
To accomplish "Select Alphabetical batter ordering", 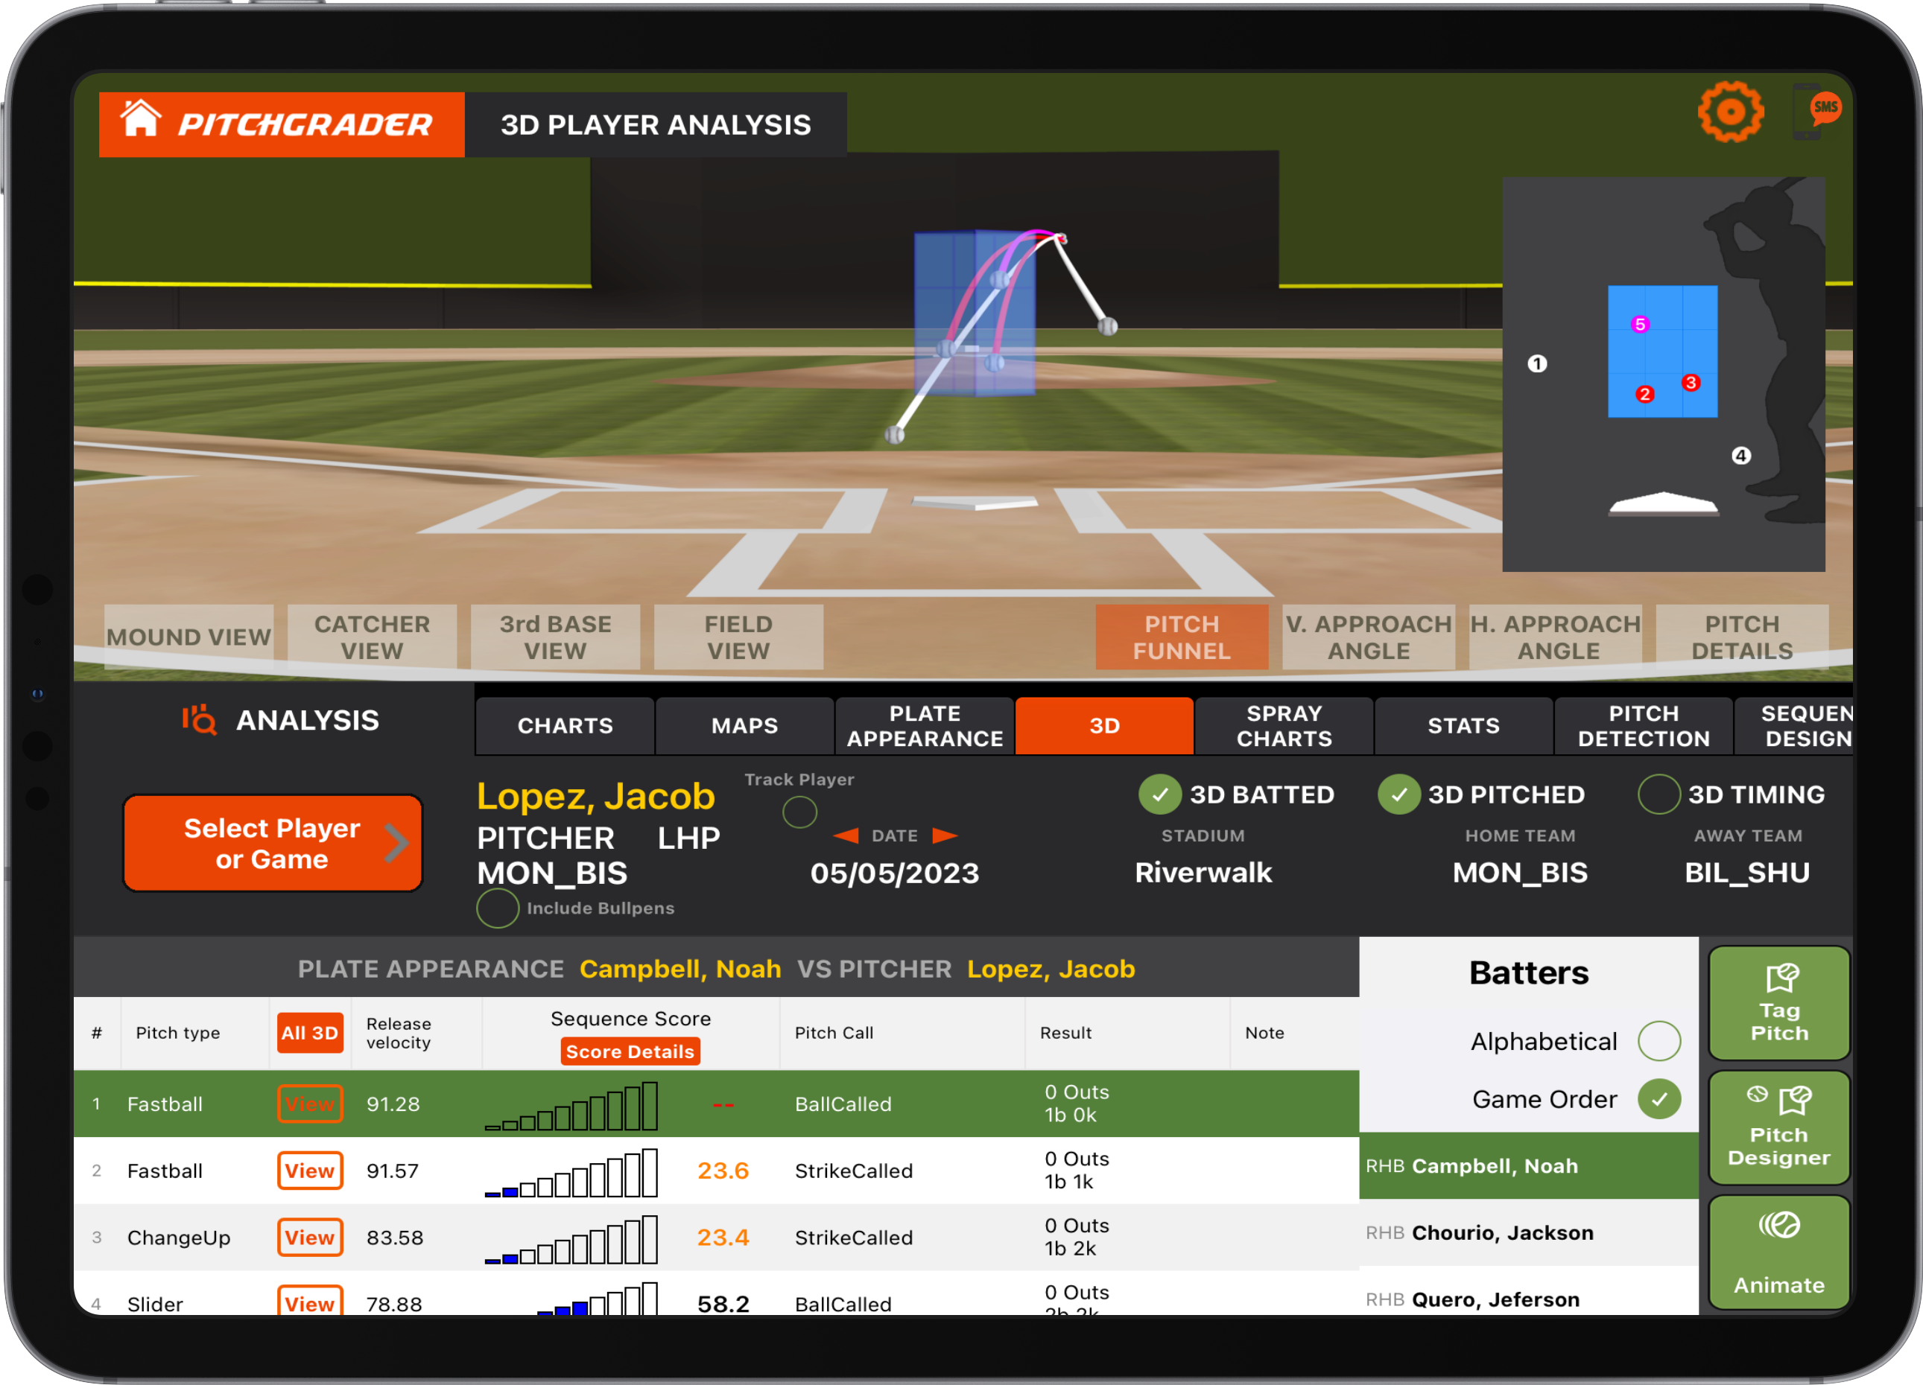I will (x=1660, y=1041).
